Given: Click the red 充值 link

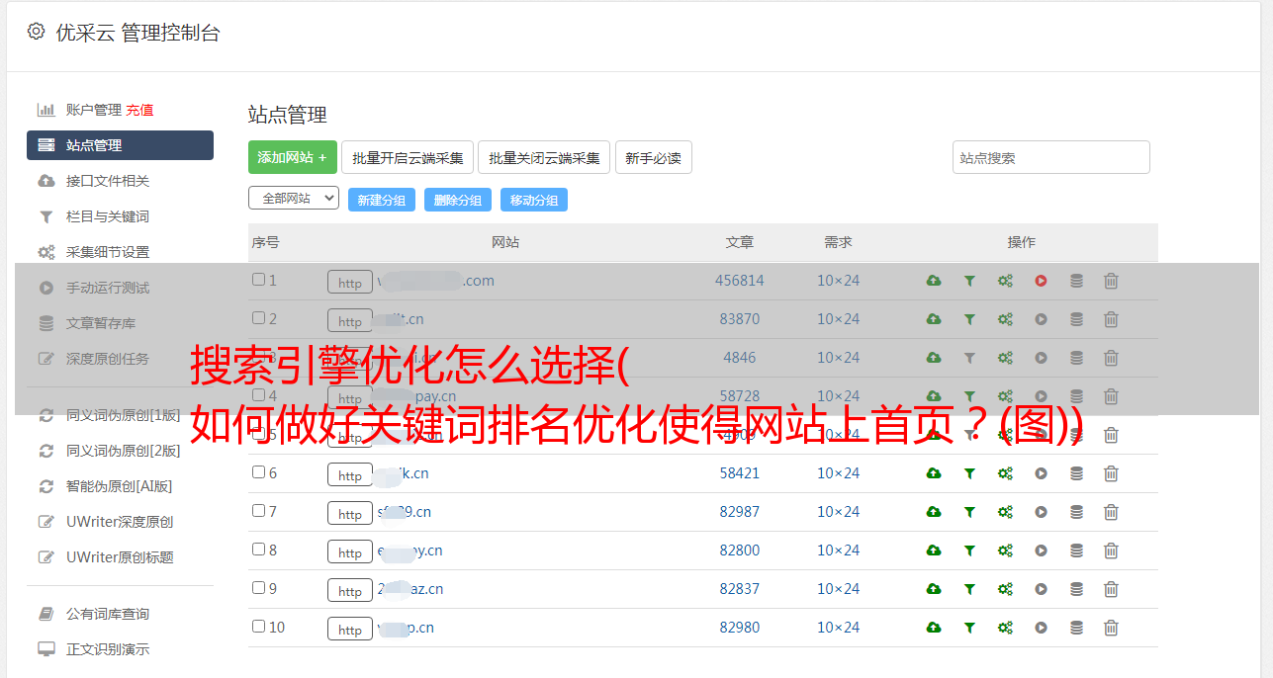Looking at the screenshot, I should point(139,110).
